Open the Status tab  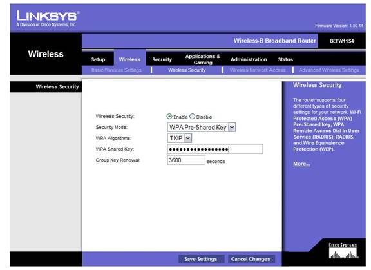point(285,59)
